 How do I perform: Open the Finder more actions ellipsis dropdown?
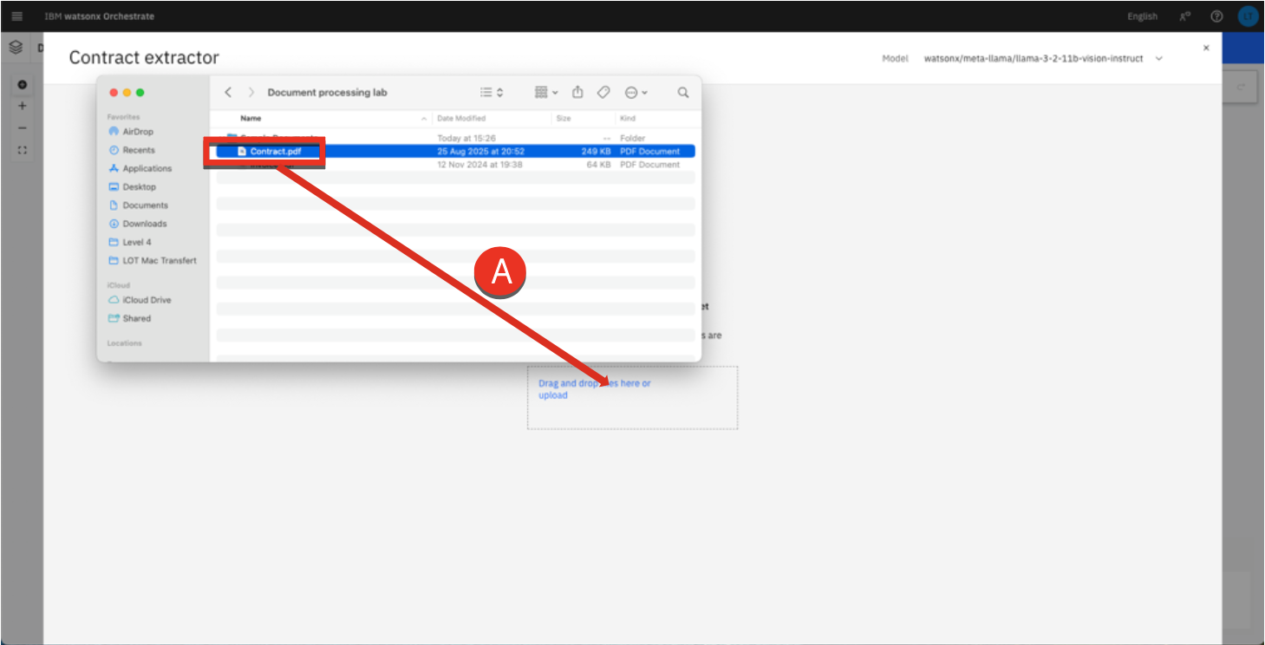pyautogui.click(x=636, y=93)
